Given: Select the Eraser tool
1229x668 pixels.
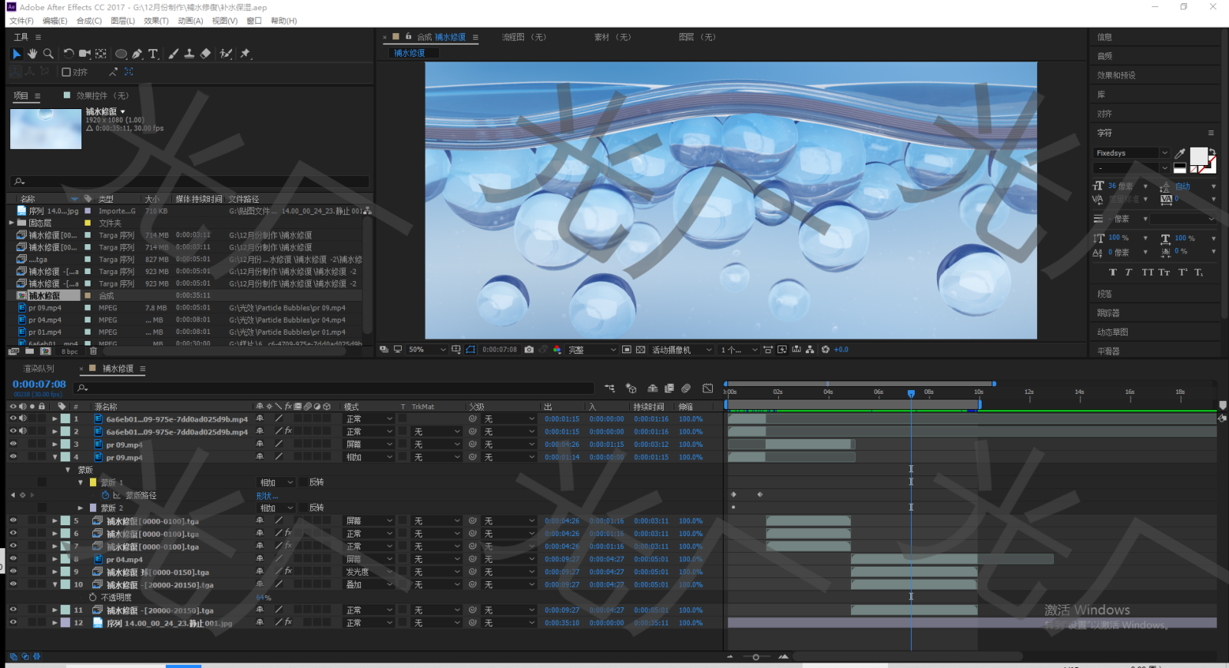Looking at the screenshot, I should click(x=205, y=54).
